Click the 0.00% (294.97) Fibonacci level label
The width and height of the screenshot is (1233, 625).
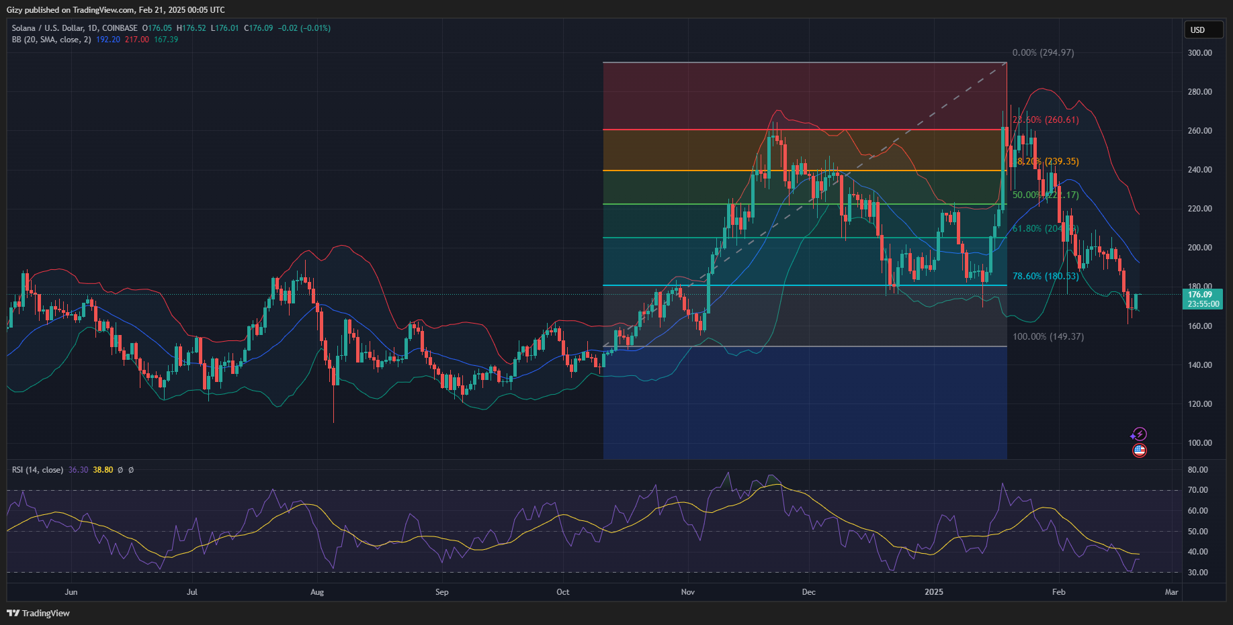point(1043,53)
